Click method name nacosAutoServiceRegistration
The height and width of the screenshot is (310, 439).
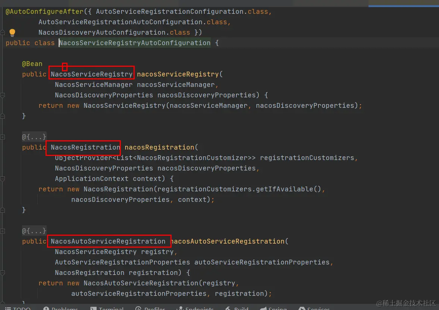tap(227, 241)
